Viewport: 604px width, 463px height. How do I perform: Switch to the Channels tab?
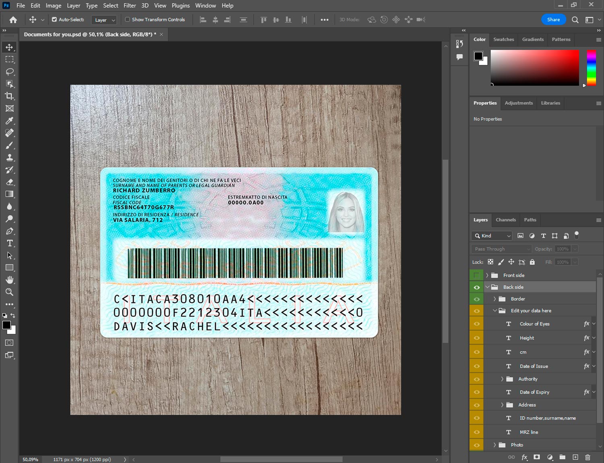pos(505,220)
